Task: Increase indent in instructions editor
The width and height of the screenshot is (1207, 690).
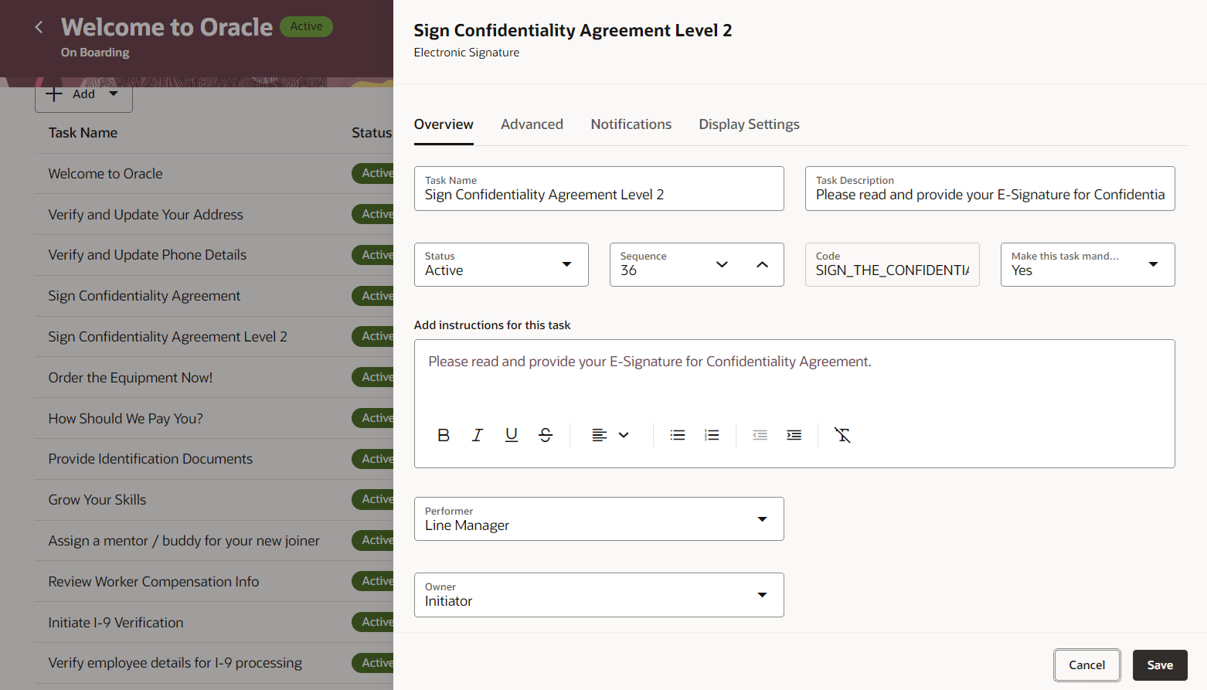Action: pyautogui.click(x=794, y=435)
